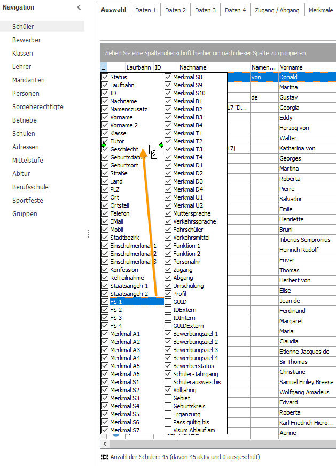Uncheck the Muttersprache column checkbox
This screenshot has width=336, height=466.
click(x=168, y=213)
